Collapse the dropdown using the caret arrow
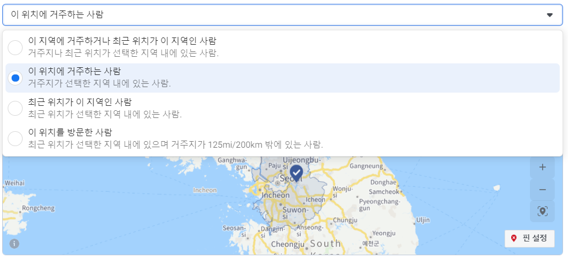Image resolution: width=568 pixels, height=258 pixels. [549, 15]
